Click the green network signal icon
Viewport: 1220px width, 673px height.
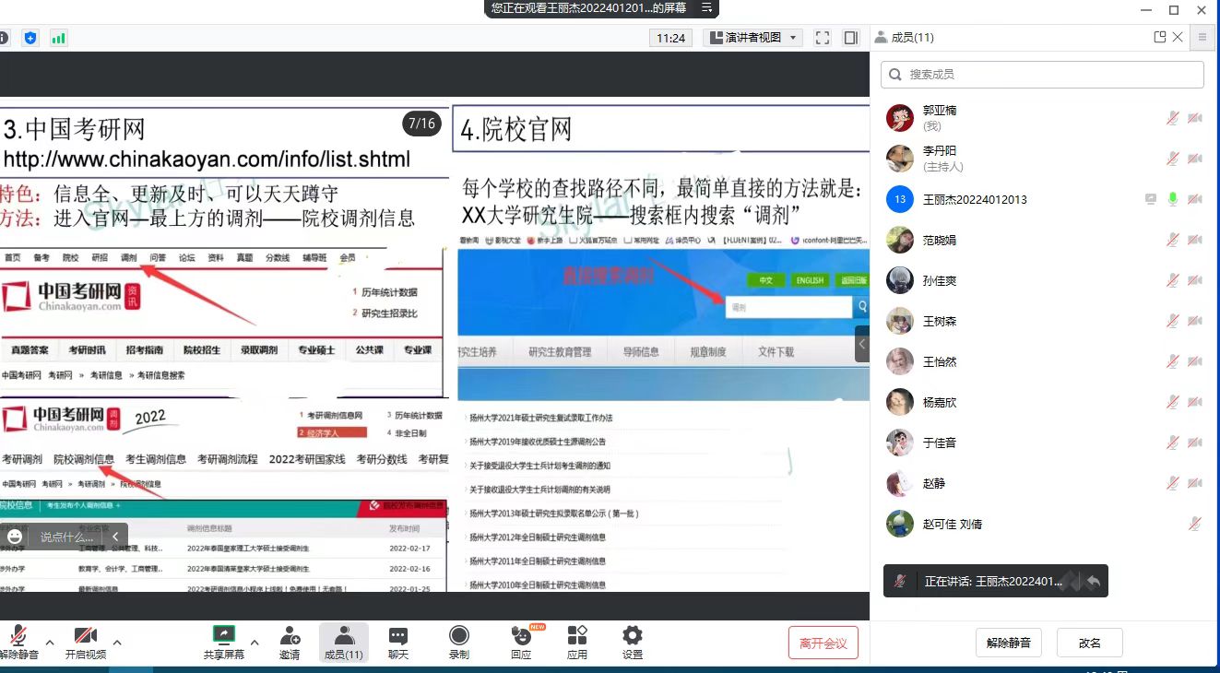click(x=58, y=38)
